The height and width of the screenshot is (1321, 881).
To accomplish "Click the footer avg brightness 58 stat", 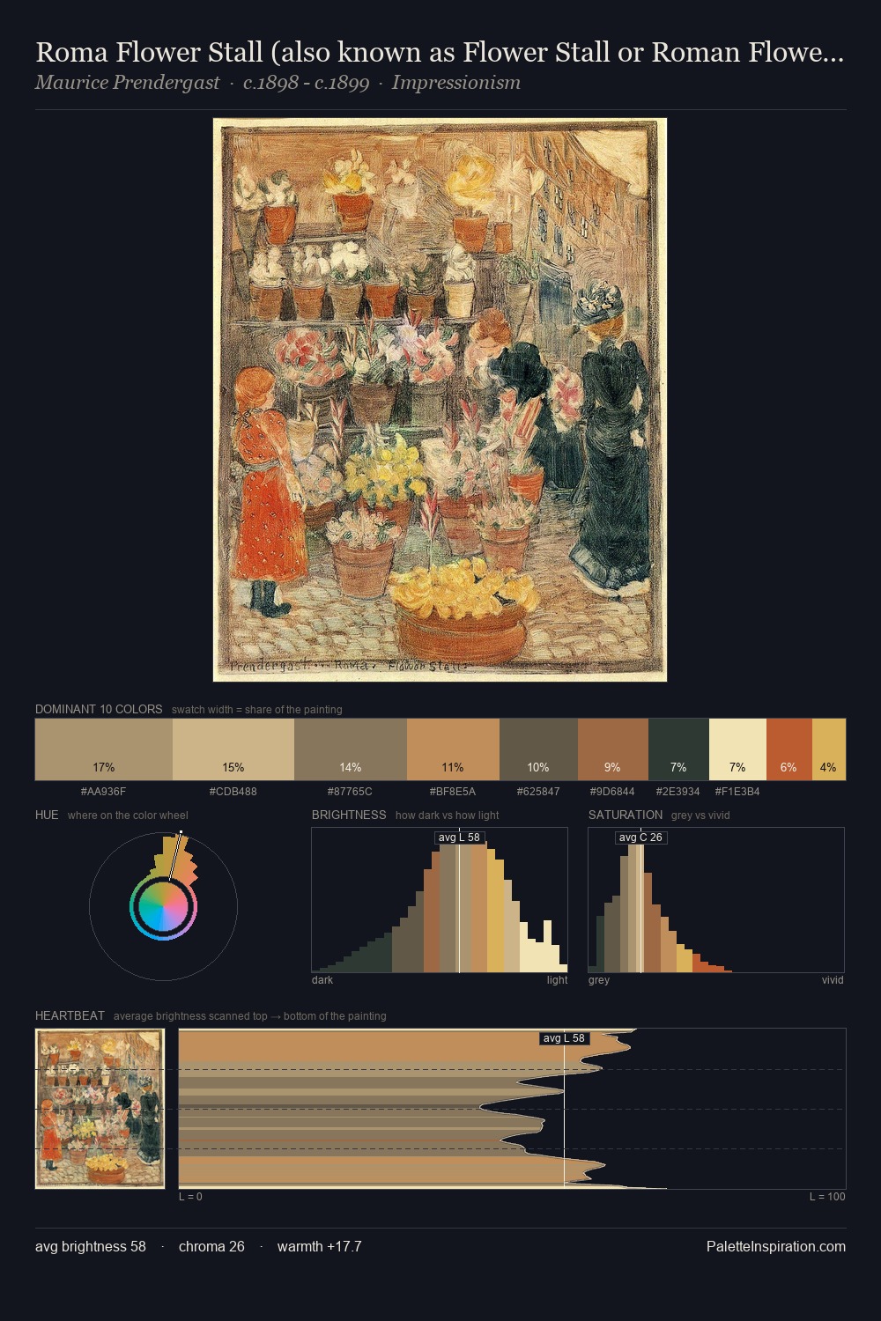I will coord(91,1246).
